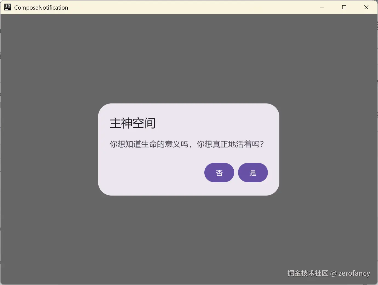Image resolution: width=378 pixels, height=285 pixels.
Task: Click the 掘金技术社区 community label
Action: click(x=307, y=273)
